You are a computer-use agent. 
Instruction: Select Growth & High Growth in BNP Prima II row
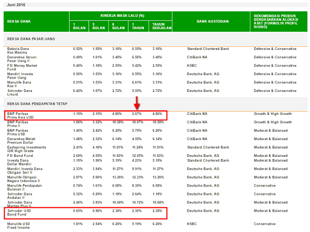coord(273,122)
